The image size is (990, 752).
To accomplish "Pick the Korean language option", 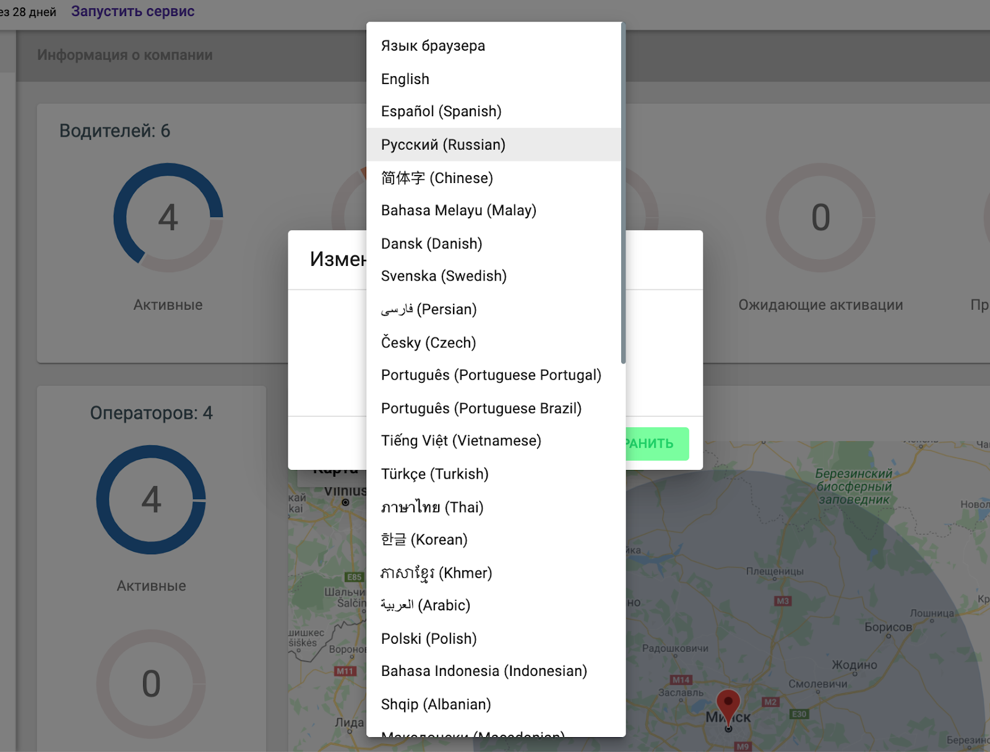I will click(494, 539).
